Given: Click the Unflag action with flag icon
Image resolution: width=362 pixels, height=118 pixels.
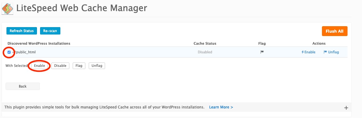Looking at the screenshot, I should [331, 52].
